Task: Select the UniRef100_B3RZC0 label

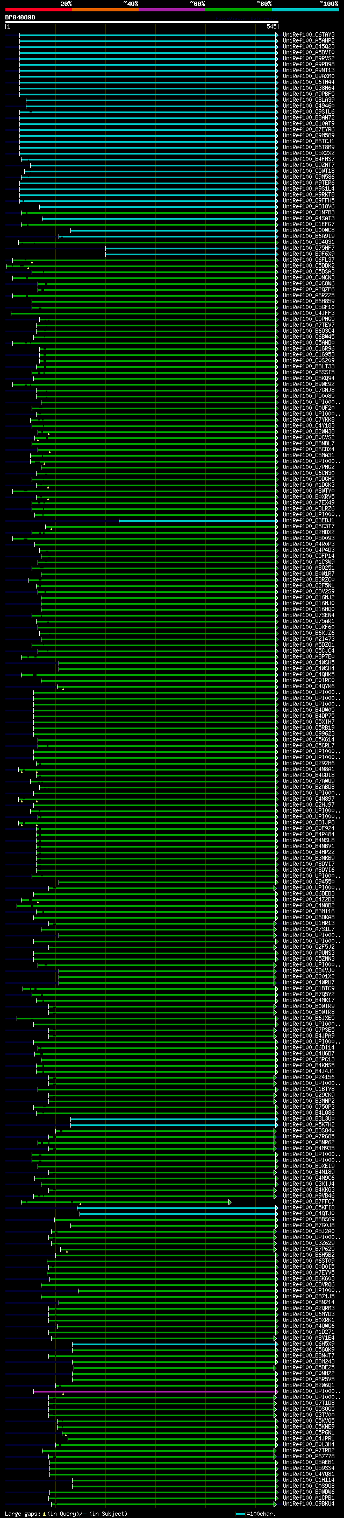Action: coord(308,579)
